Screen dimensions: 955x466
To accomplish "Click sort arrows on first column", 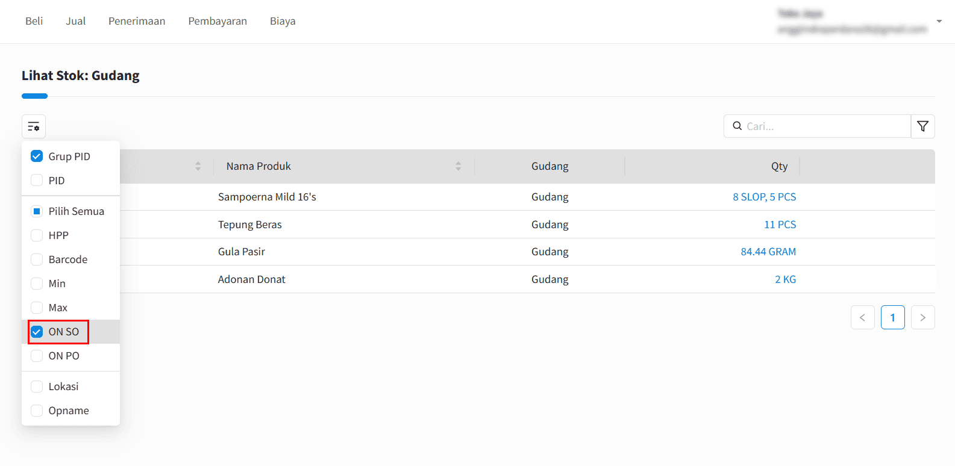I will point(198,166).
